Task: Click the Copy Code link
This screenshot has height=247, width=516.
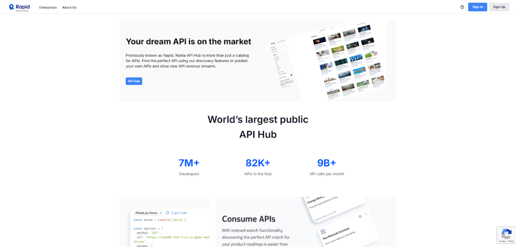Action: click(x=179, y=213)
